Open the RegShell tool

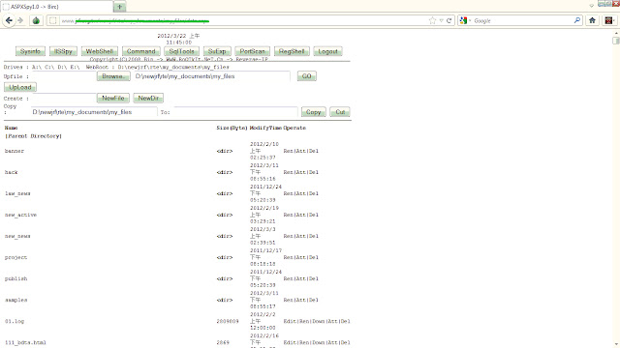click(292, 51)
